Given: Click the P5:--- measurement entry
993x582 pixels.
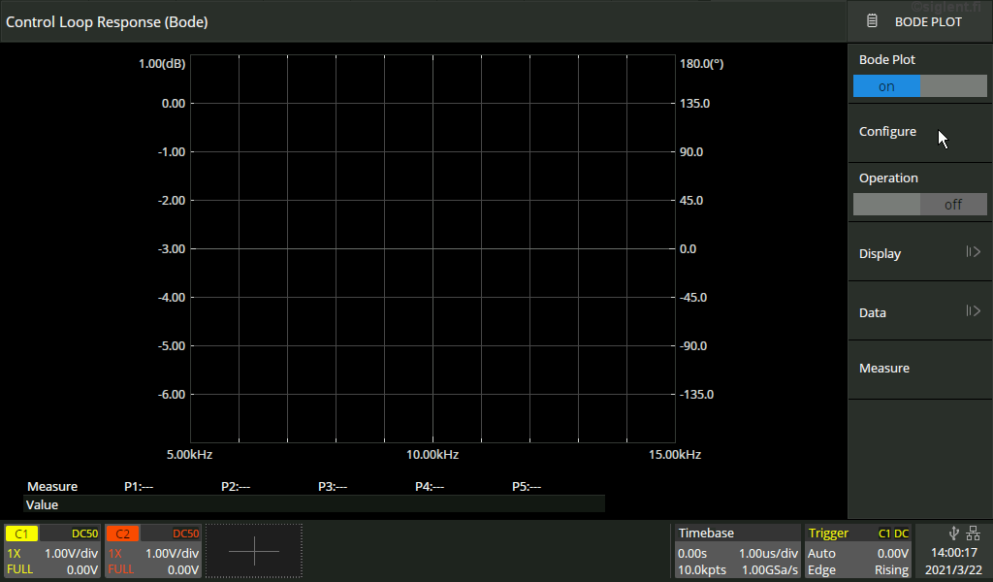Looking at the screenshot, I should coord(527,486).
